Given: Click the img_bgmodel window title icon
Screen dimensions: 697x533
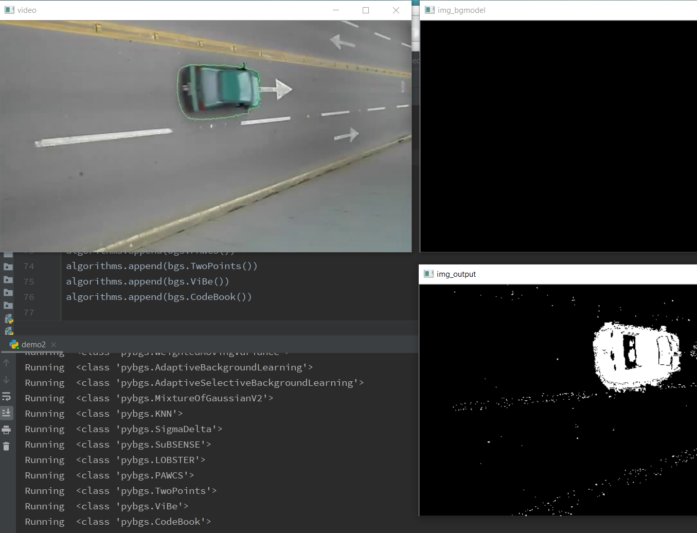Looking at the screenshot, I should [430, 10].
